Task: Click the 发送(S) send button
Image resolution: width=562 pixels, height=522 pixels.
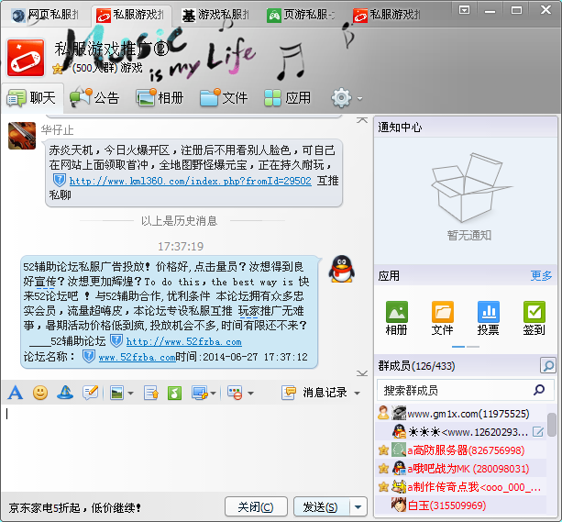Action: click(321, 507)
